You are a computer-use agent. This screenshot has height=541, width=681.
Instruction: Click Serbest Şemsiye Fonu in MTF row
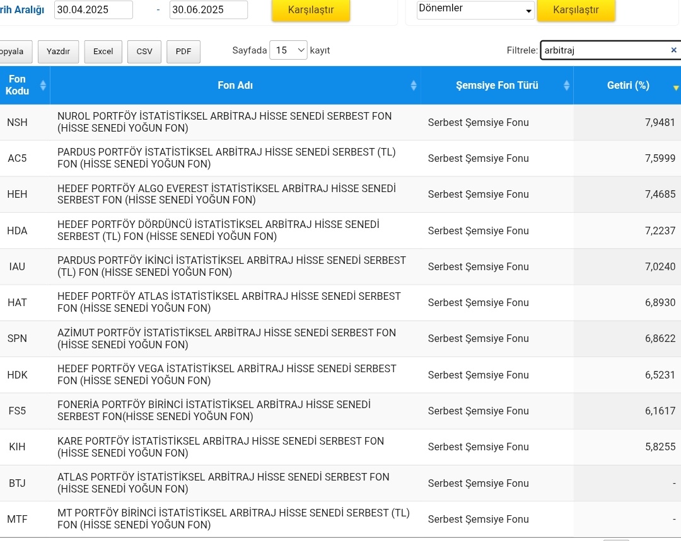(x=478, y=520)
